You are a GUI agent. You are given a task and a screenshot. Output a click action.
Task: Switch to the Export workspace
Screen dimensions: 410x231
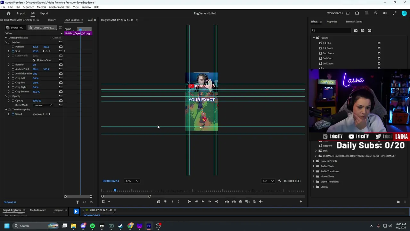coord(44,13)
